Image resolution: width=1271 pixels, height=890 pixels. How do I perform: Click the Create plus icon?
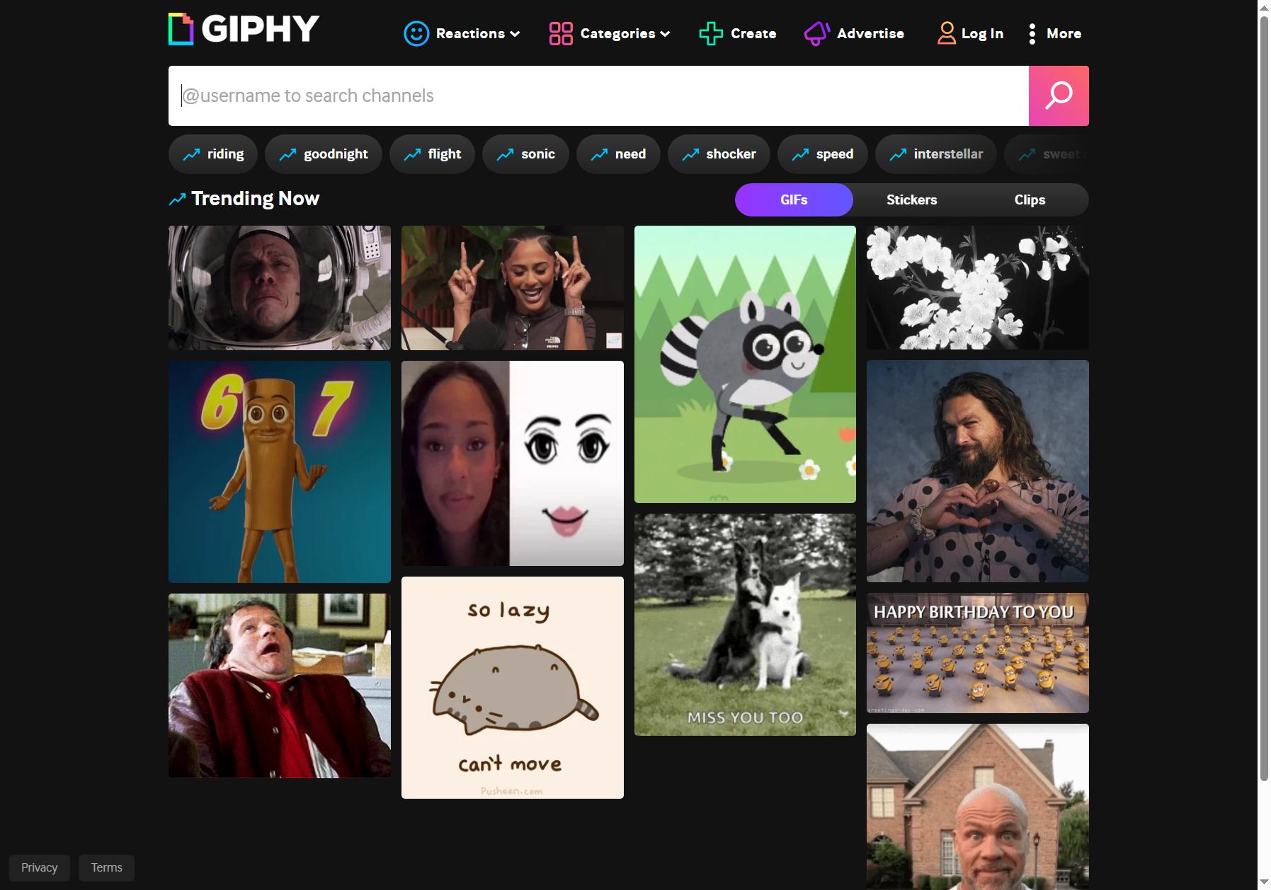tap(711, 33)
